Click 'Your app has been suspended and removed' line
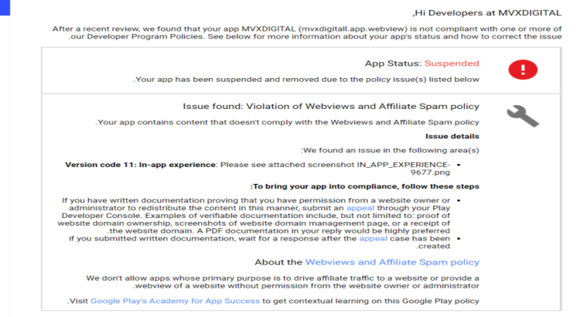The image size is (580, 317). [x=306, y=80]
